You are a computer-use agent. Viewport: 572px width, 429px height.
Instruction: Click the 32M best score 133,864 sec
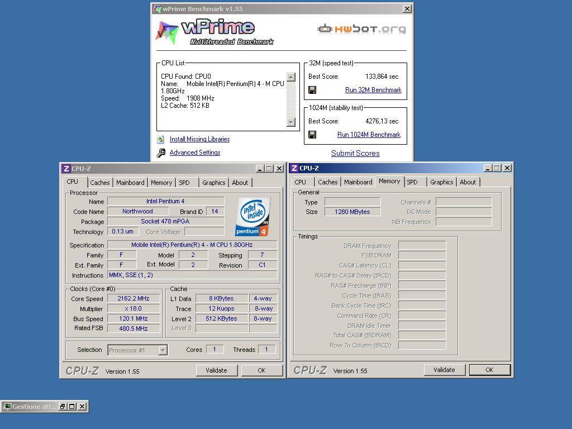tap(382, 77)
